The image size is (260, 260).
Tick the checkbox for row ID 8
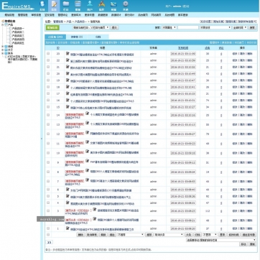[x=48, y=172]
